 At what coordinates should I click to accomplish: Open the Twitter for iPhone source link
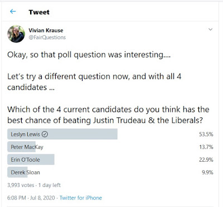coord(81,198)
